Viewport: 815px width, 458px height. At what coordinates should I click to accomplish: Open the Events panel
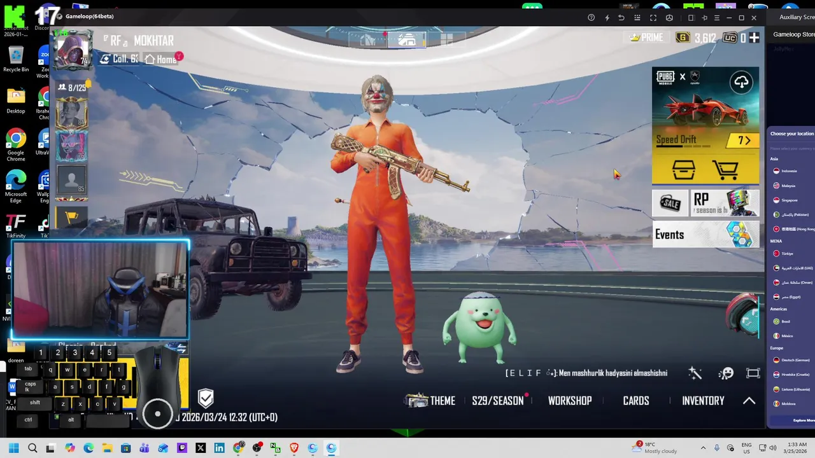pyautogui.click(x=705, y=235)
